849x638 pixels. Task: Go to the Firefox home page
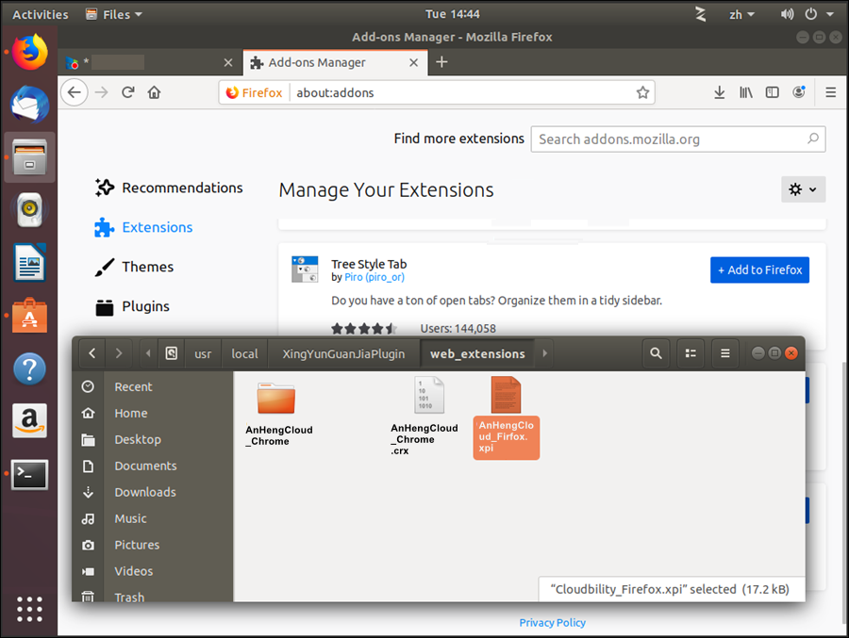[155, 92]
